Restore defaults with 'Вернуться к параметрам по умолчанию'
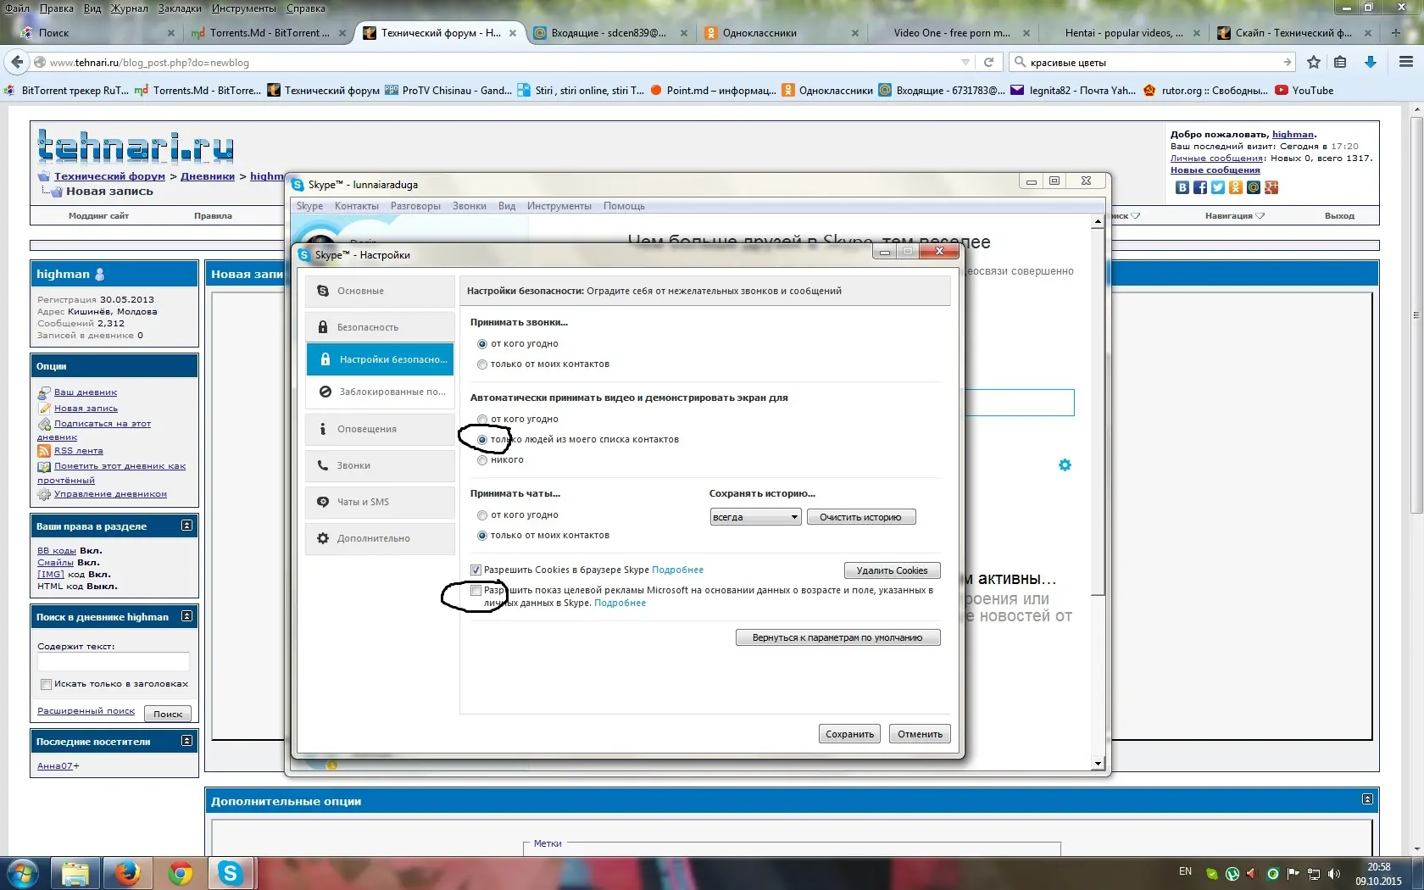The height and width of the screenshot is (890, 1424). pyautogui.click(x=837, y=637)
